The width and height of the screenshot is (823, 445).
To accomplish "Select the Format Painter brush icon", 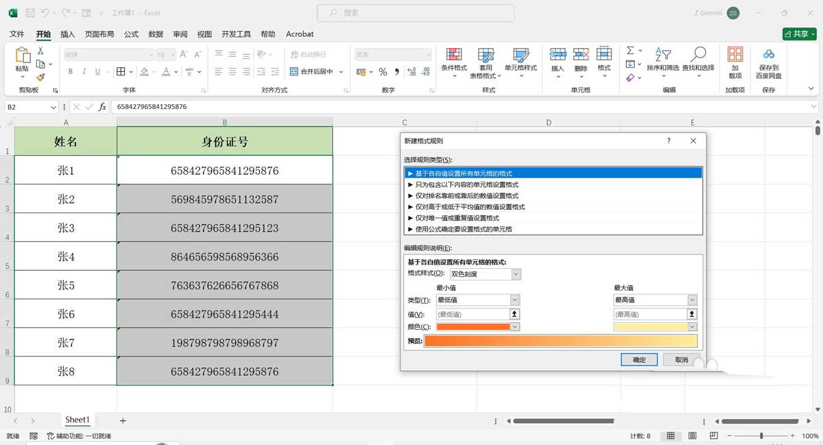I will 40,77.
